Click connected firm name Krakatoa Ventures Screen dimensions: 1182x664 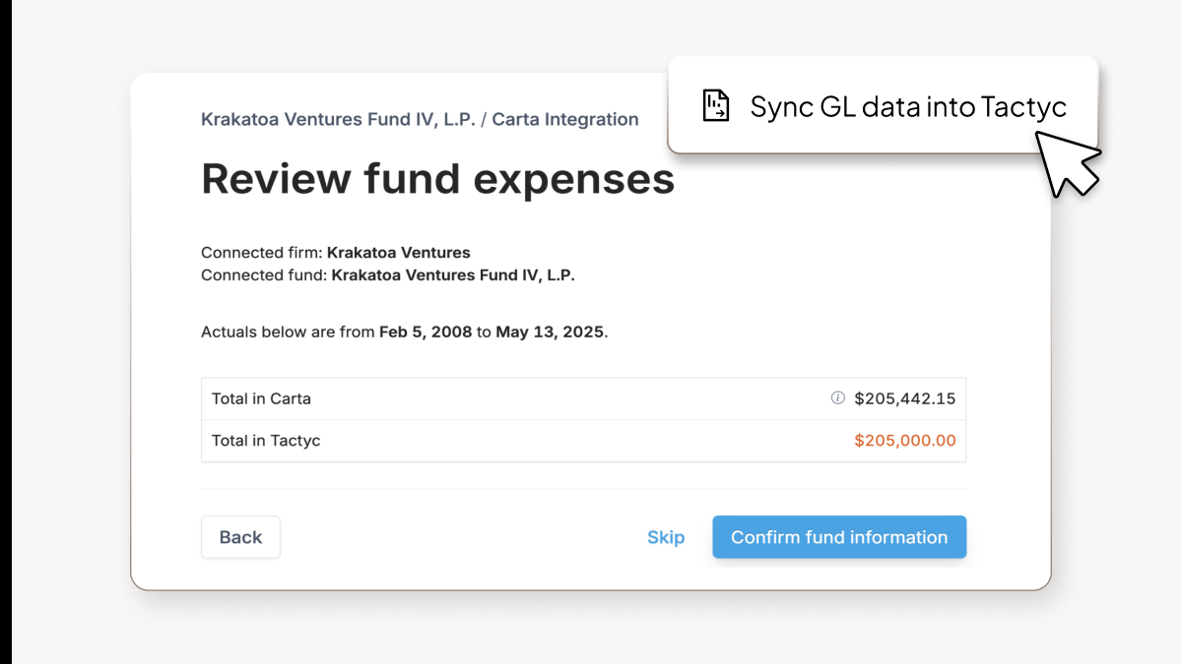(x=399, y=253)
